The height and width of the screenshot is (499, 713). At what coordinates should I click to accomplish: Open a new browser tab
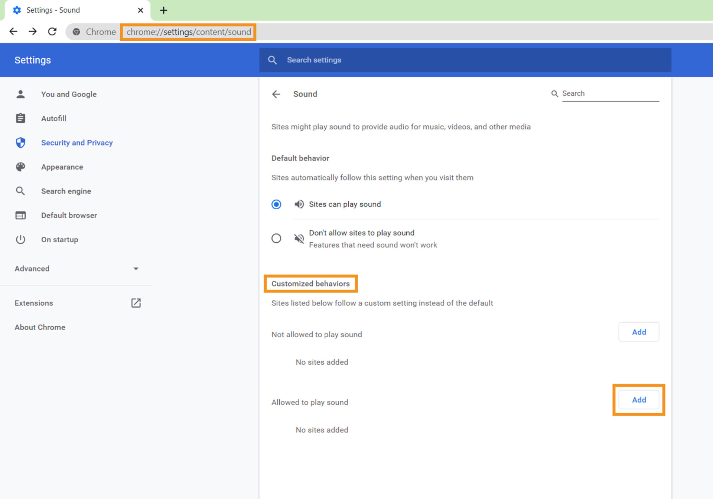click(x=163, y=10)
